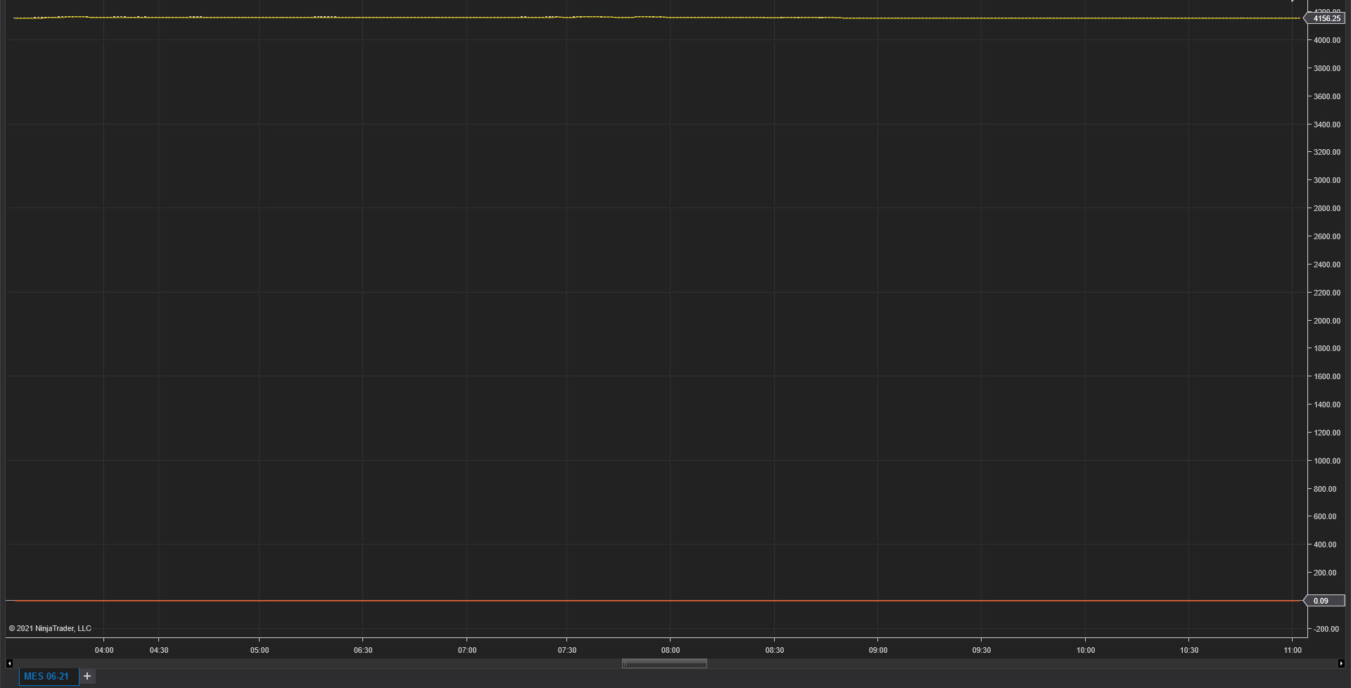Click the 0.09 indicator value marker
This screenshot has width=1351, height=688.
[1324, 601]
